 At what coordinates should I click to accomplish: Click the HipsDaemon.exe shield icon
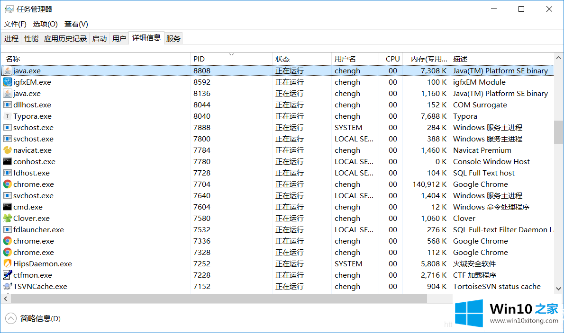(7, 264)
